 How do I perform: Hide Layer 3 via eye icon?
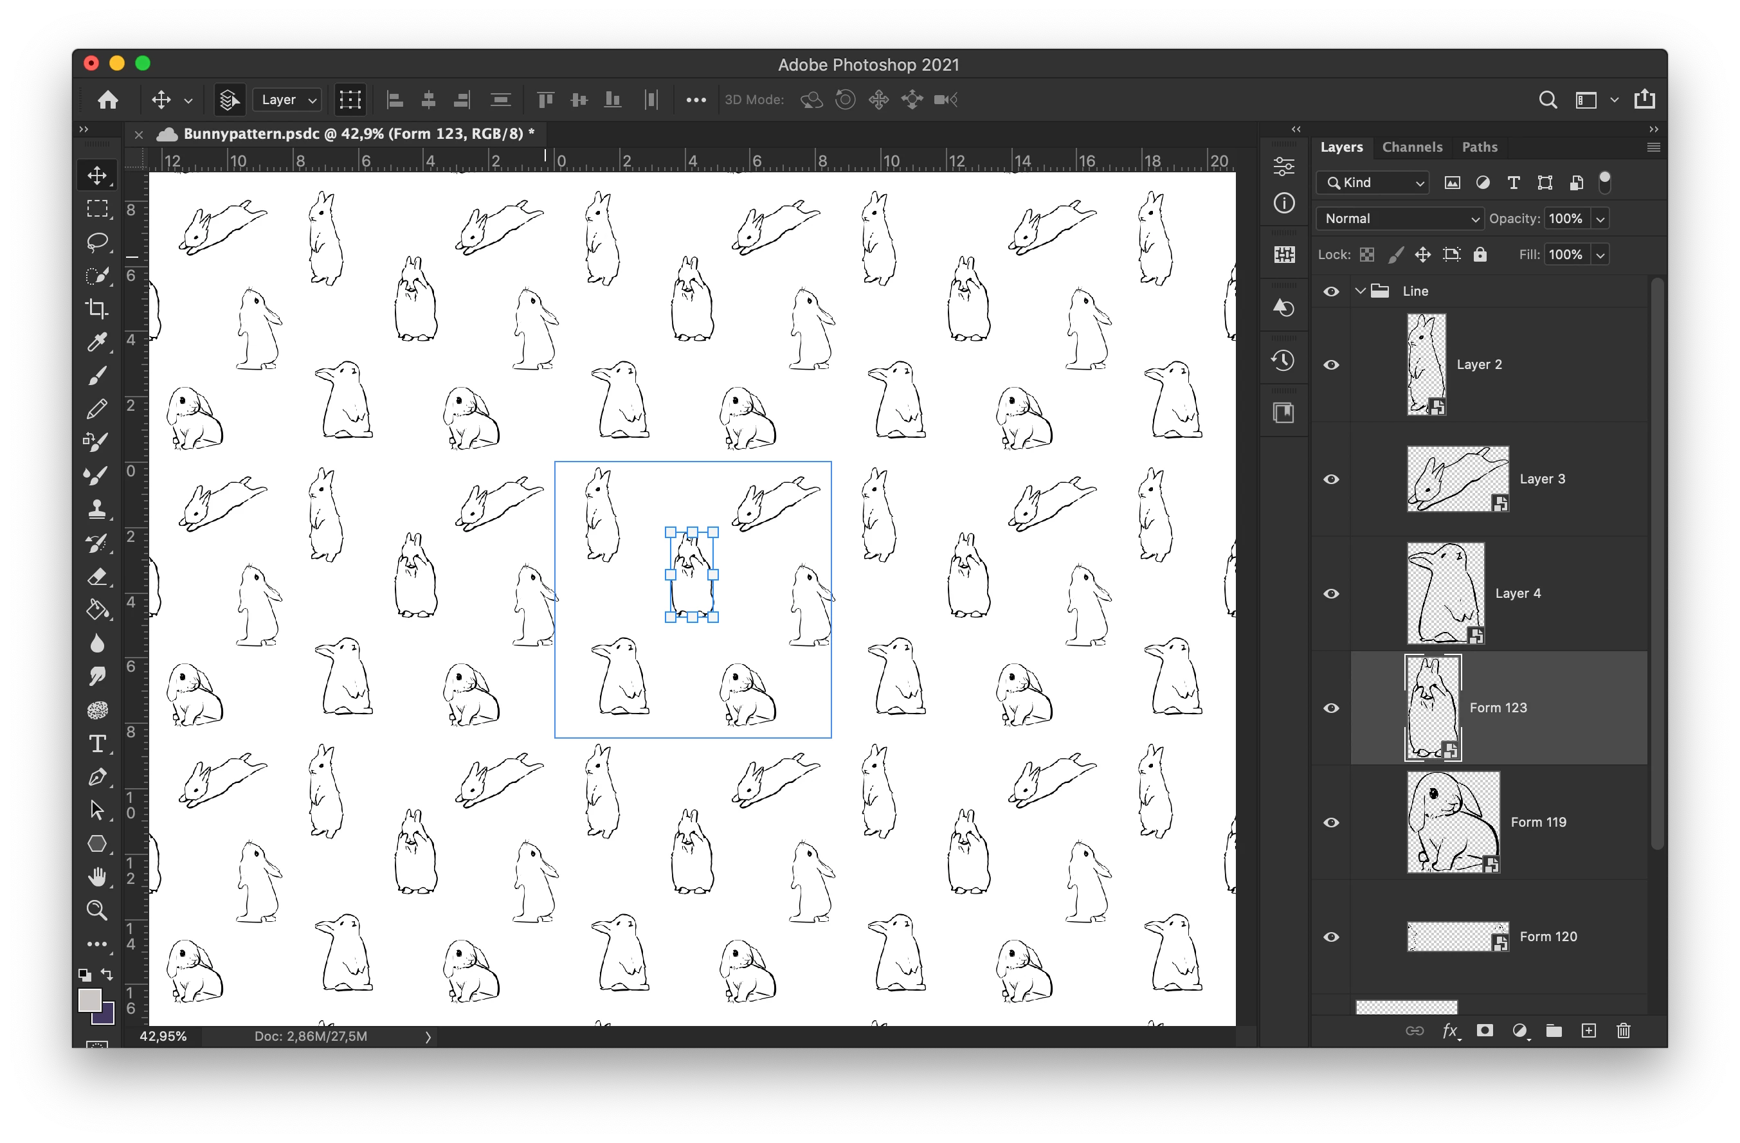[x=1331, y=480]
